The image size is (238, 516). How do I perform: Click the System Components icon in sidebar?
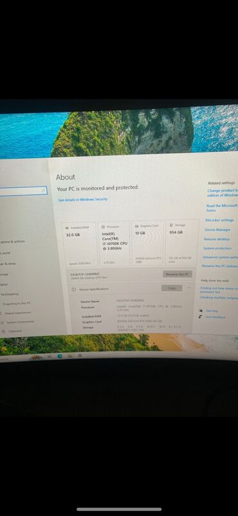tap(2, 322)
